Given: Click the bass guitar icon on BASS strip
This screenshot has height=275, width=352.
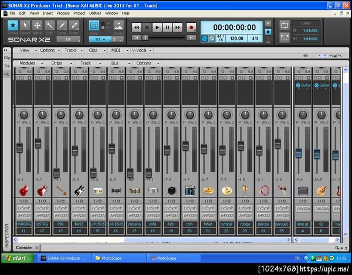Looking at the screenshot, I should coord(79,191).
